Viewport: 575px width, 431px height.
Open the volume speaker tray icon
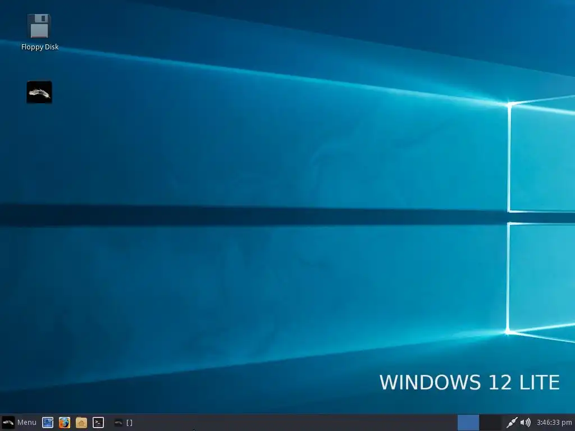click(x=526, y=423)
